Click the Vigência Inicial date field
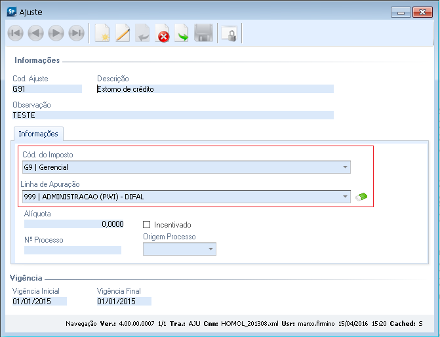The height and width of the screenshot is (337, 440). coord(39,302)
